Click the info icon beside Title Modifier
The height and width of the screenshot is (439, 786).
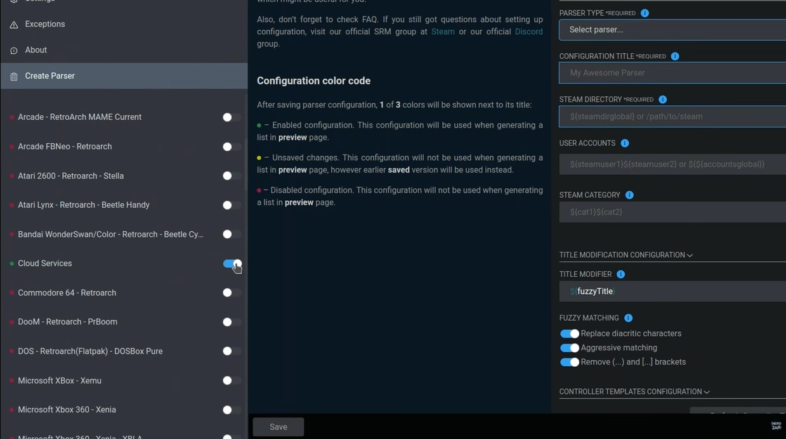620,274
